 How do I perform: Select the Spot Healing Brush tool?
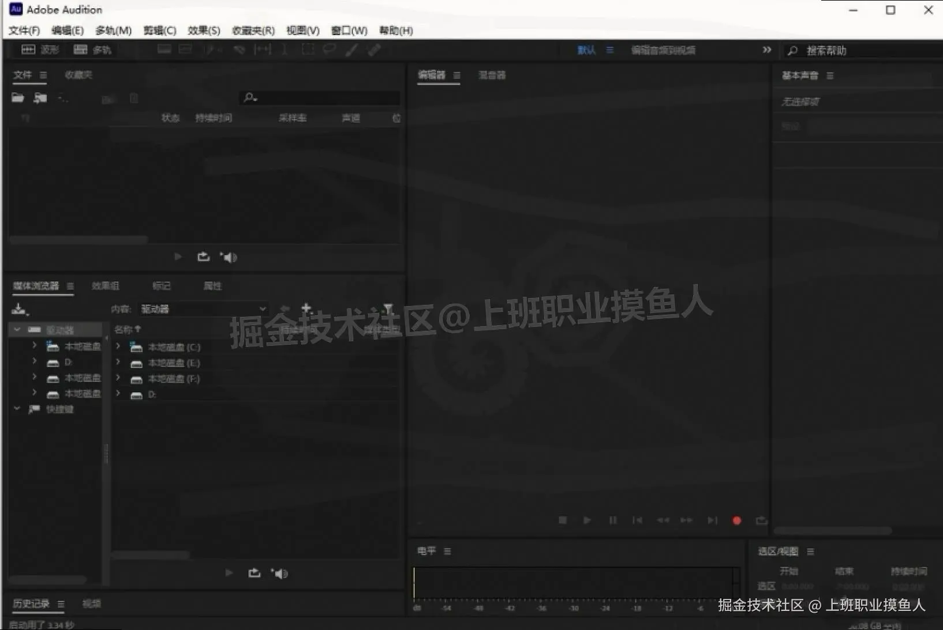374,49
